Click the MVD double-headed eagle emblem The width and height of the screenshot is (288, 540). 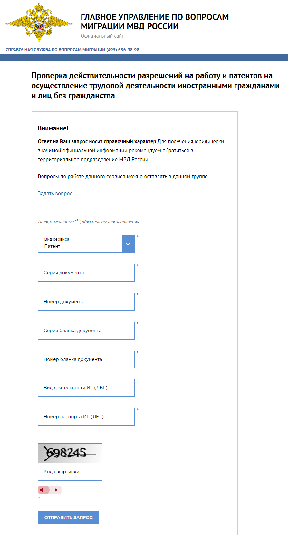click(39, 22)
